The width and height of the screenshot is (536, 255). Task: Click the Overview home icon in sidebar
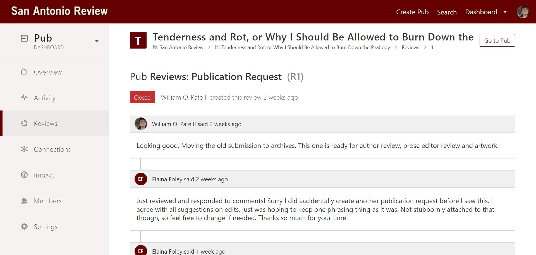pyautogui.click(x=24, y=72)
